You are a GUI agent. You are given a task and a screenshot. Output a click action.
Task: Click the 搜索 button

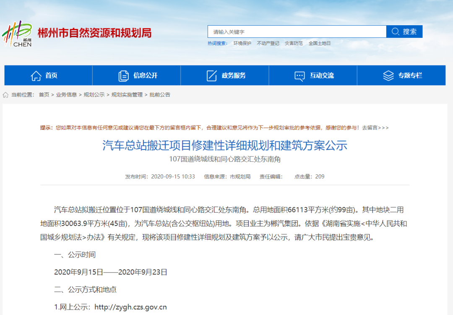[x=404, y=31]
